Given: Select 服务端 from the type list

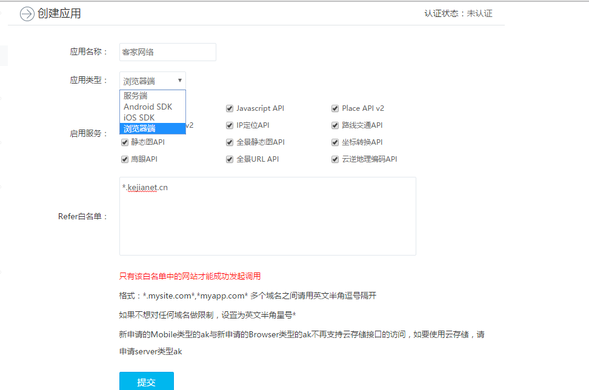Looking at the screenshot, I should [152, 96].
